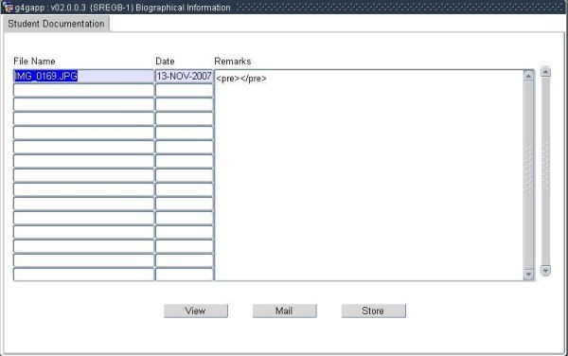
Task: Click the g4gapp window icon in title bar
Action: [x=8, y=8]
